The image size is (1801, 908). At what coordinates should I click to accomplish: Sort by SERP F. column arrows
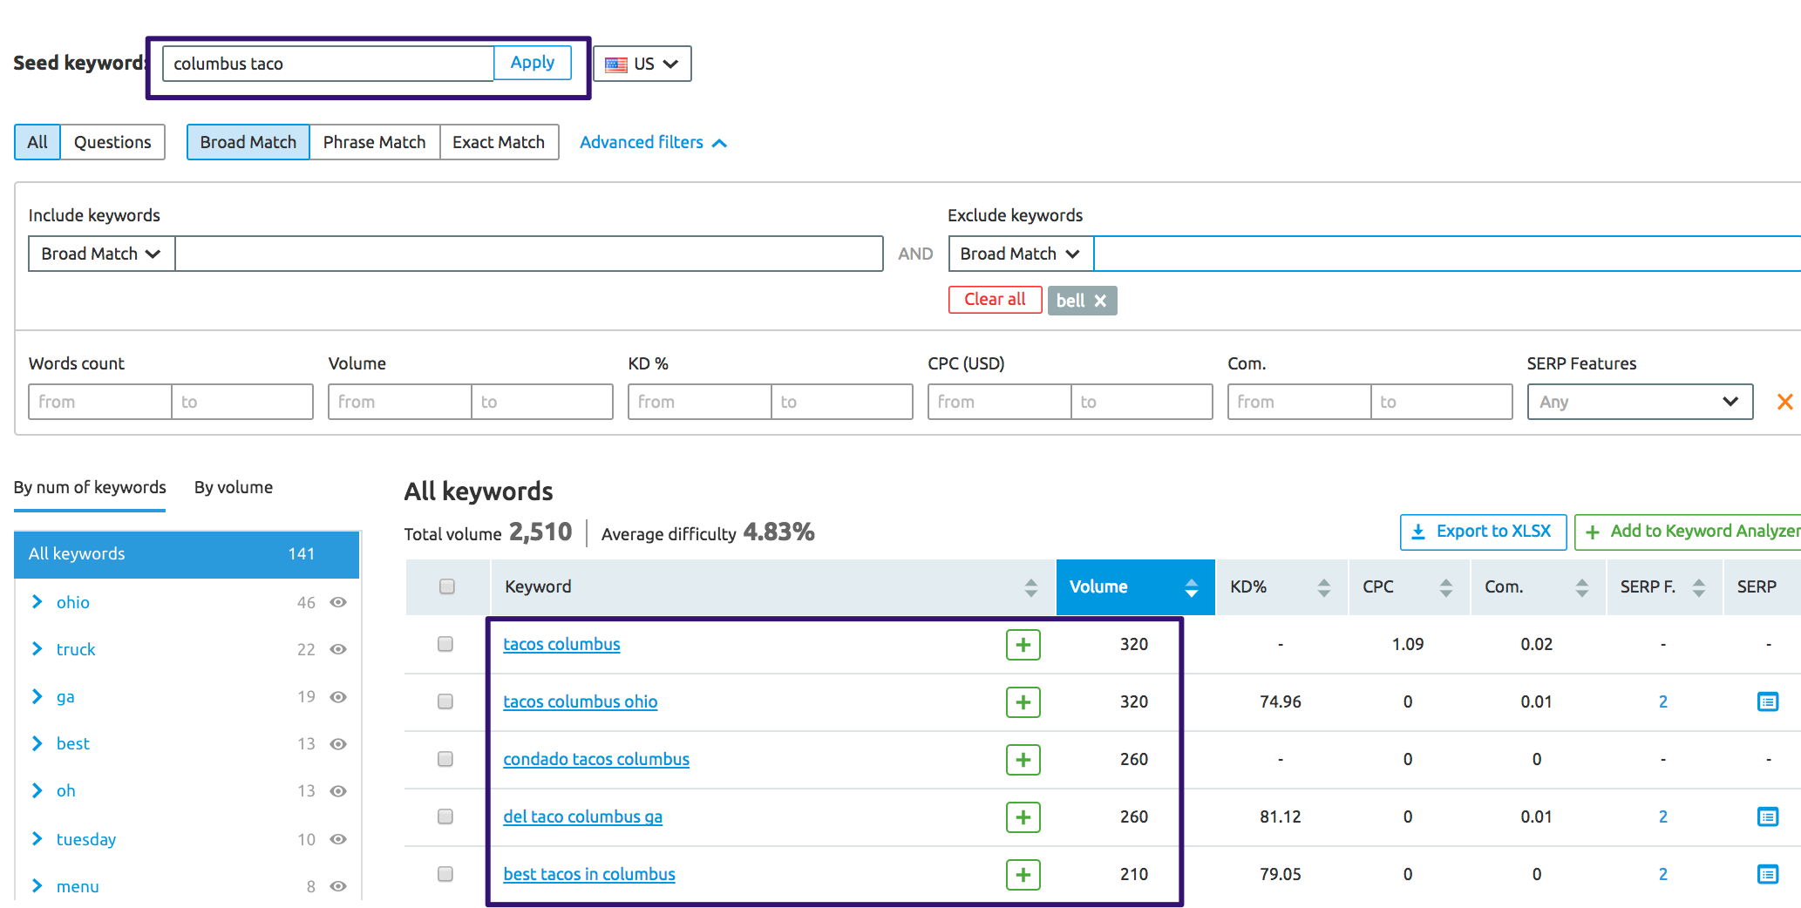tap(1698, 587)
